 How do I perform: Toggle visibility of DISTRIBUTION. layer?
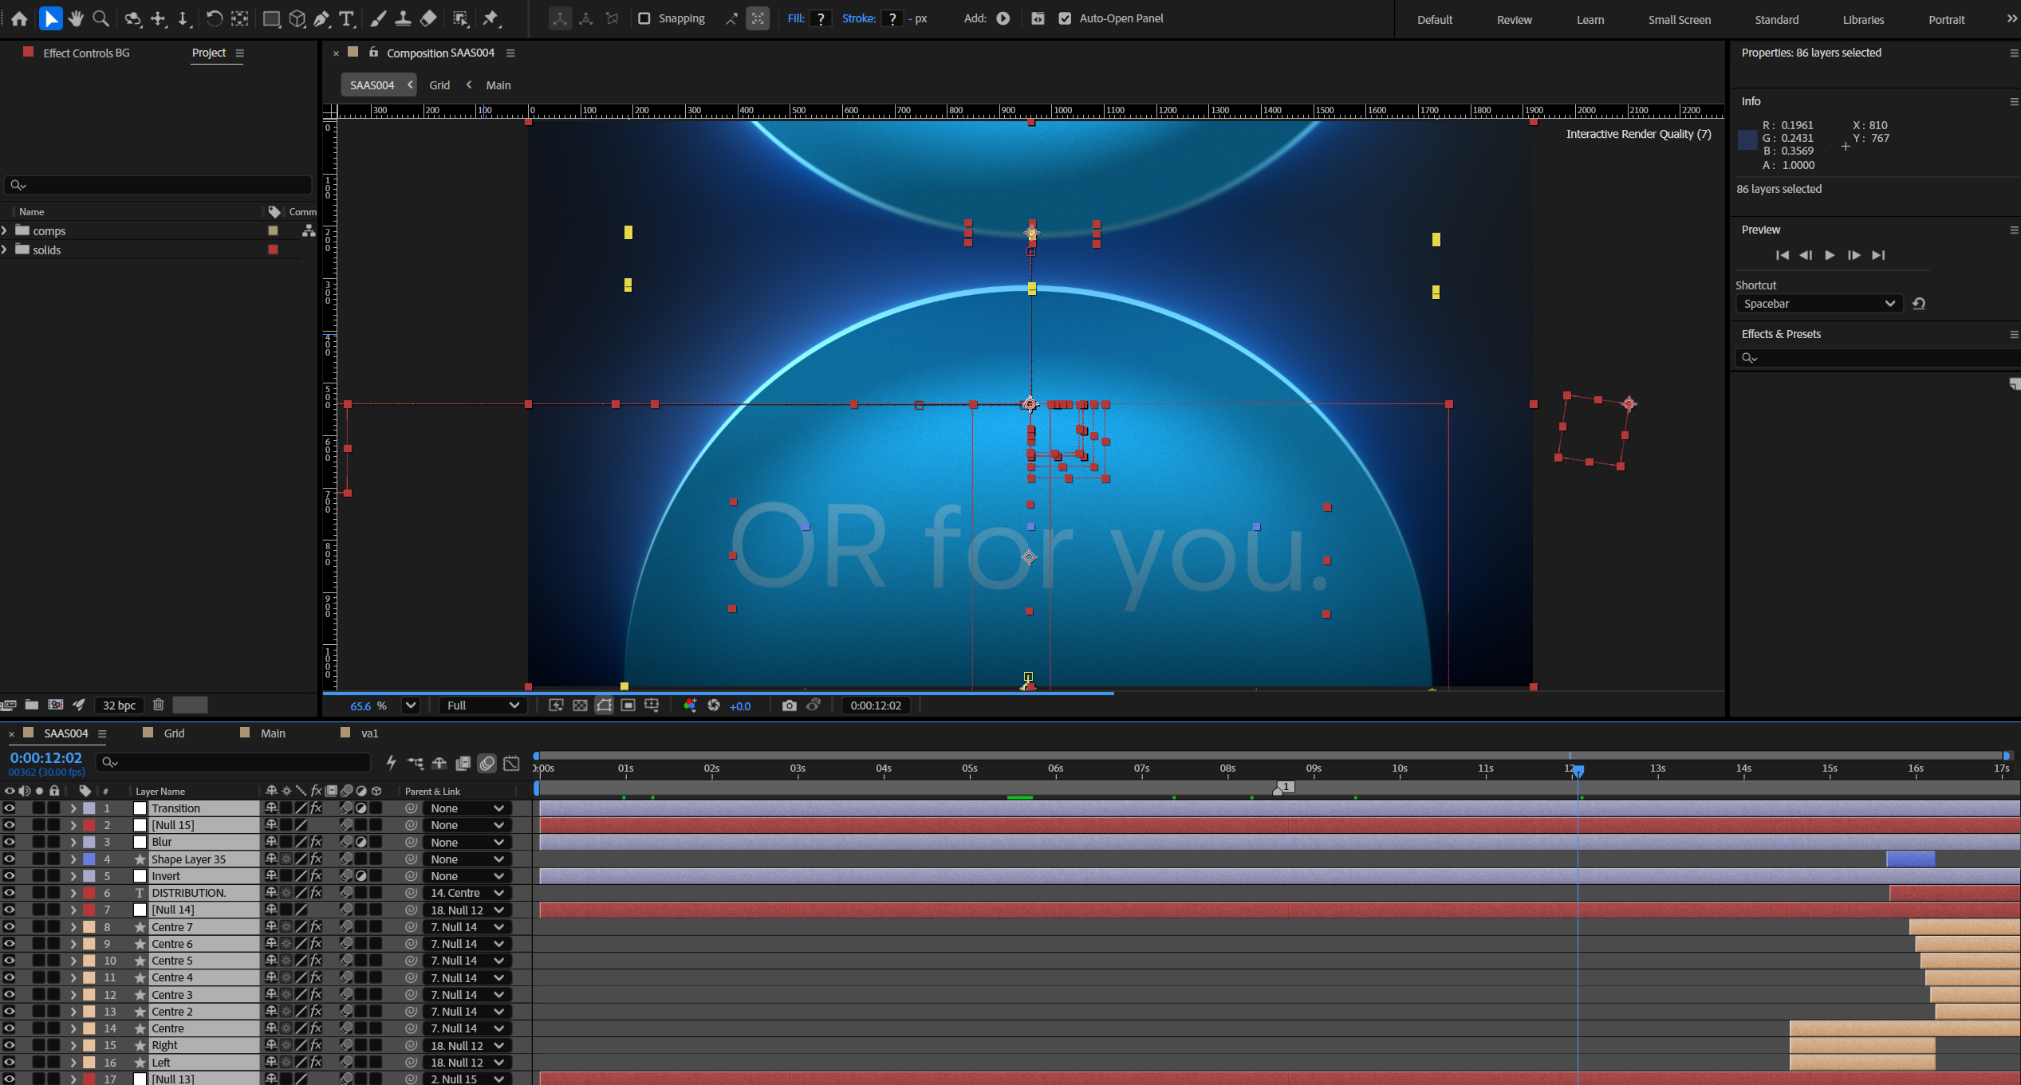[9, 893]
